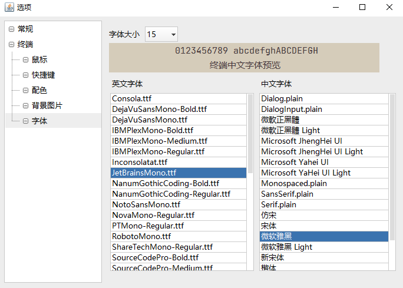
Task: Open 配色 settings page
Action: pyautogui.click(x=39, y=90)
